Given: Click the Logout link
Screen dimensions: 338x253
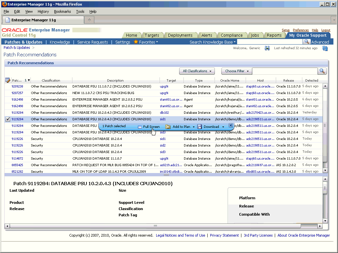Looking at the screenshot, I should click(x=326, y=30).
